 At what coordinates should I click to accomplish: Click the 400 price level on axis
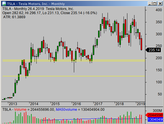(x=159, y=10)
